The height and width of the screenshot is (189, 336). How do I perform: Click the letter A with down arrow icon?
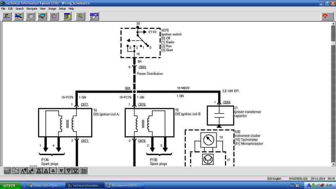[x=31, y=171]
